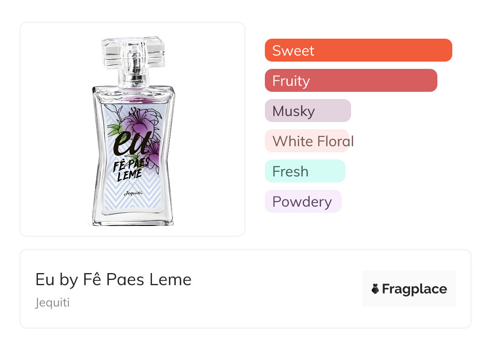Click the grey Jequiti brand name below the title

click(x=52, y=302)
